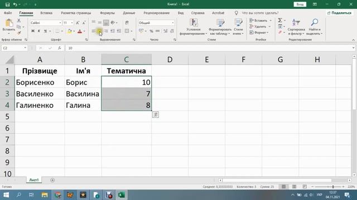Screen dimensions: 357x200
Task: Switch to the Рецензирование tab
Action: 156,13
